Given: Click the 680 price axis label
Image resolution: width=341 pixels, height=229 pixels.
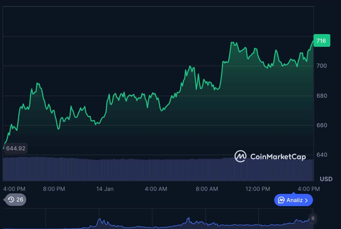Looking at the screenshot, I should (x=322, y=96).
